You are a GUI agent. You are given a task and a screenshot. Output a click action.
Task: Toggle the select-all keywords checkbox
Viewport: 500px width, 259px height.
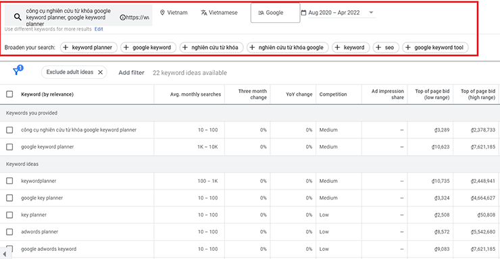coord(9,94)
